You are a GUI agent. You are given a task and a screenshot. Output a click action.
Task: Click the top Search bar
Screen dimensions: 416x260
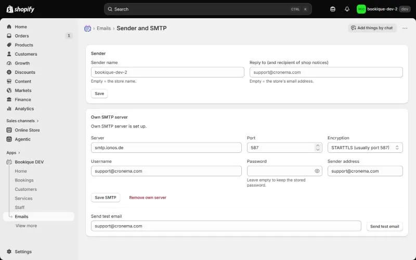(x=207, y=9)
